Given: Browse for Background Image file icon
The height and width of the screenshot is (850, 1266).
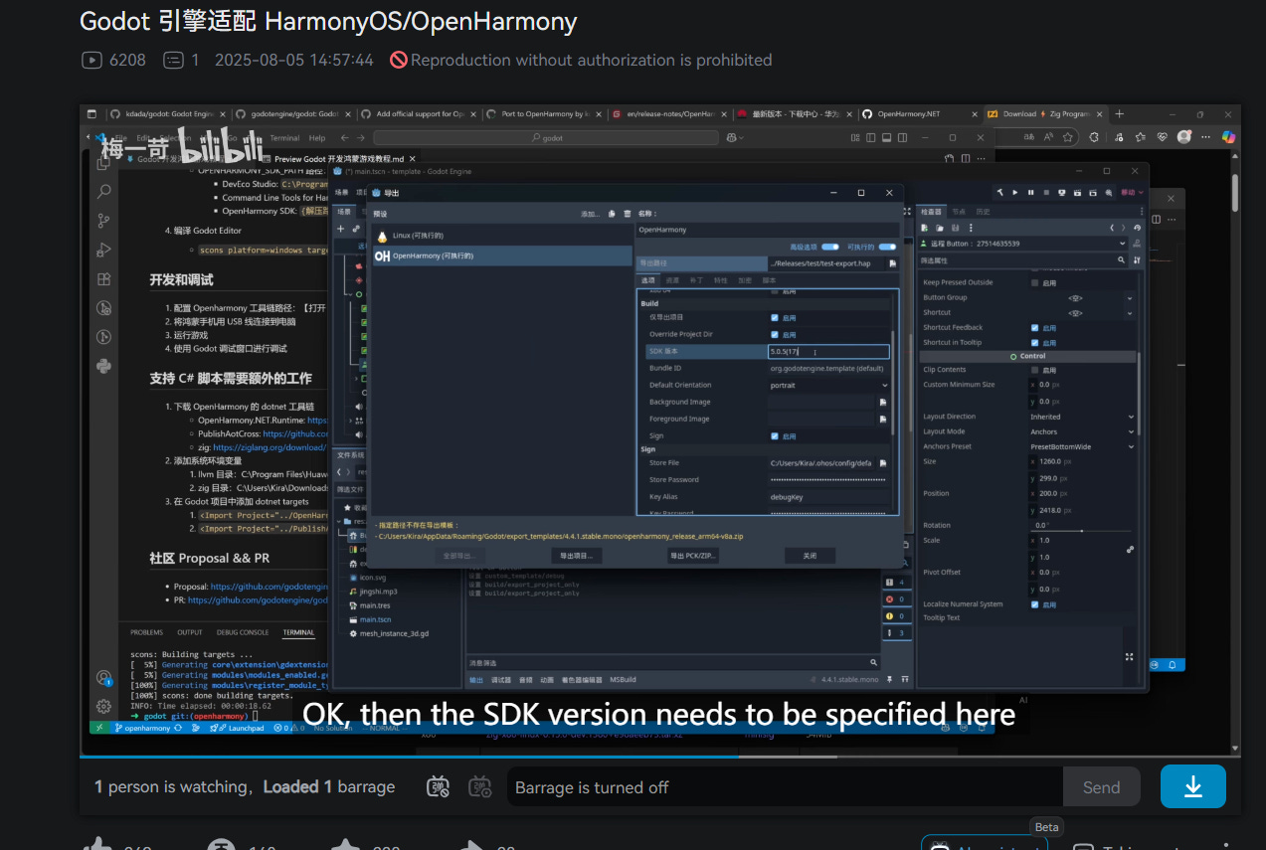Looking at the screenshot, I should pos(882,402).
